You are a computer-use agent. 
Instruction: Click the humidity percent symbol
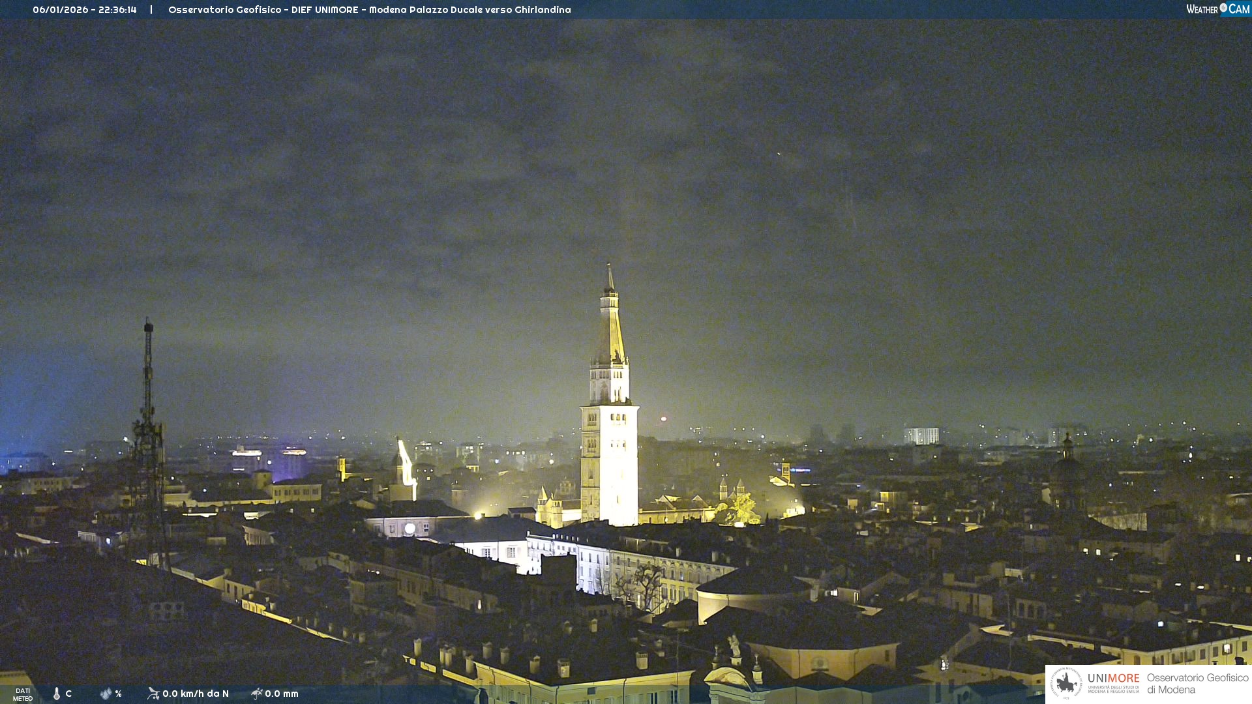tap(119, 694)
